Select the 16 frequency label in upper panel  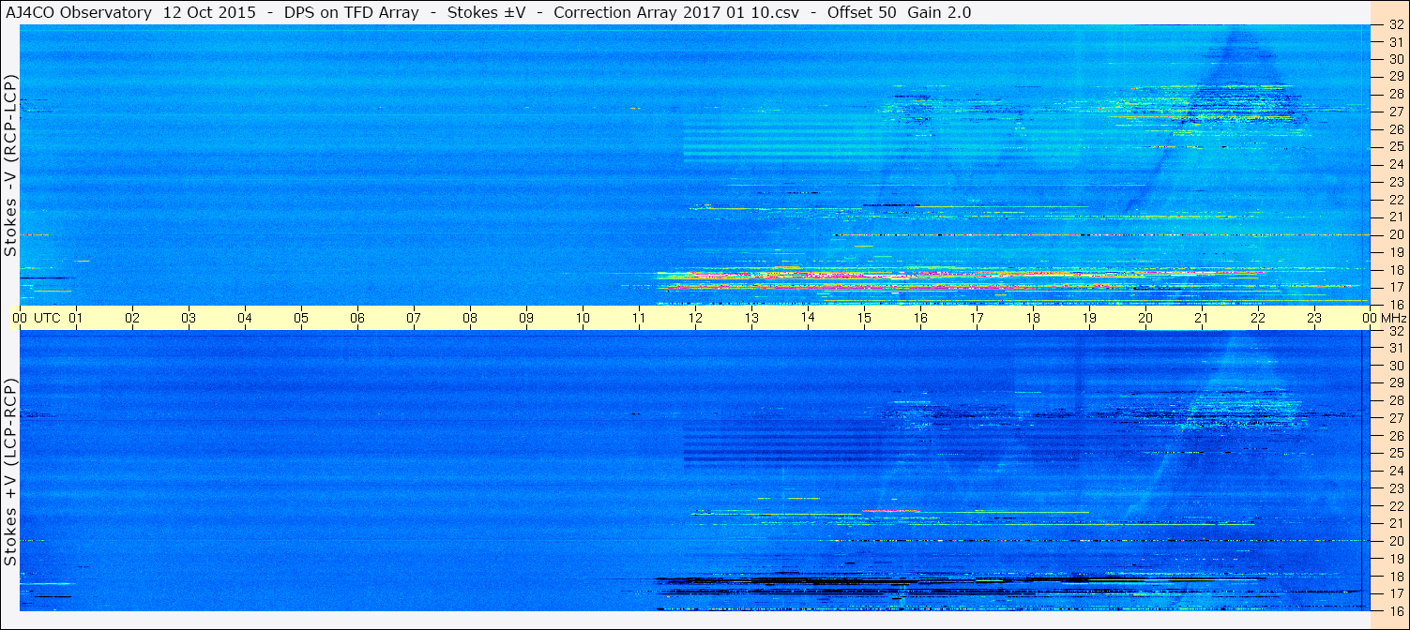click(x=1395, y=305)
